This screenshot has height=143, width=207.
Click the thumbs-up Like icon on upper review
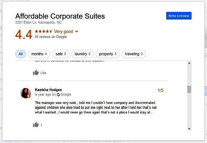click(36, 73)
